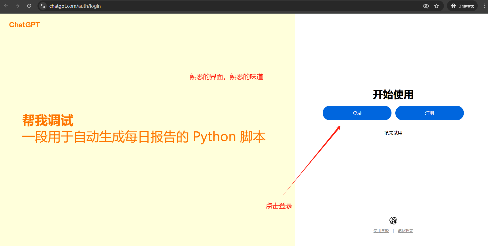Open the 隐私政策 privacy policy link
The width and height of the screenshot is (488, 246).
point(405,231)
